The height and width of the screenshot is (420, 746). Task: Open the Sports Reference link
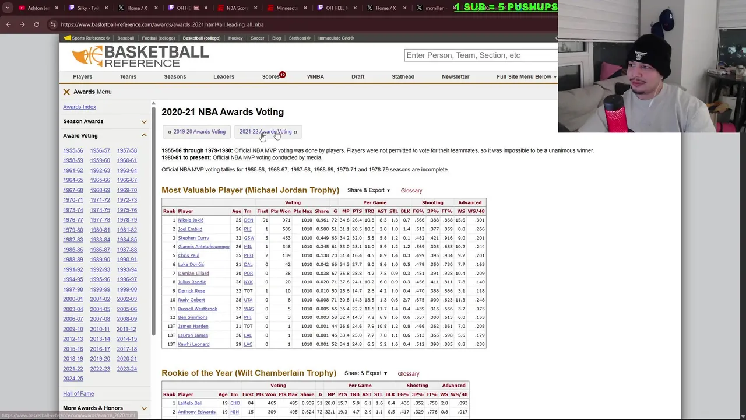click(86, 38)
